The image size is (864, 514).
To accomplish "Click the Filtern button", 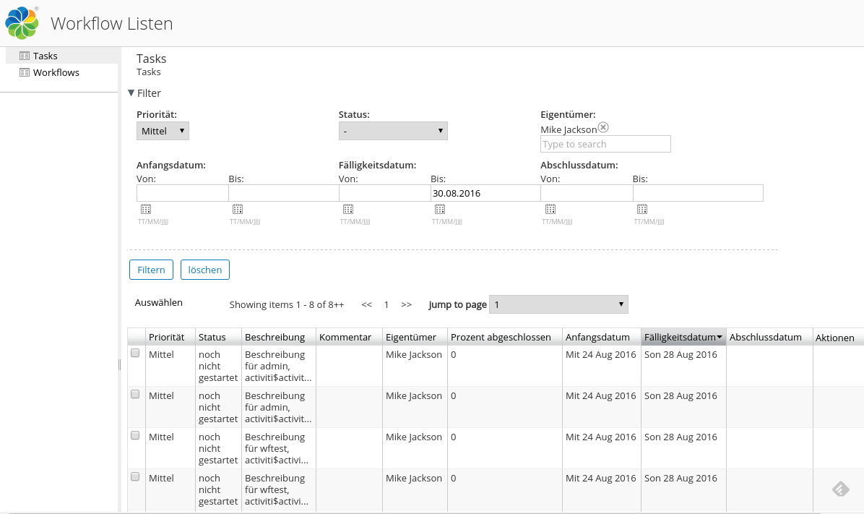I will 151,270.
